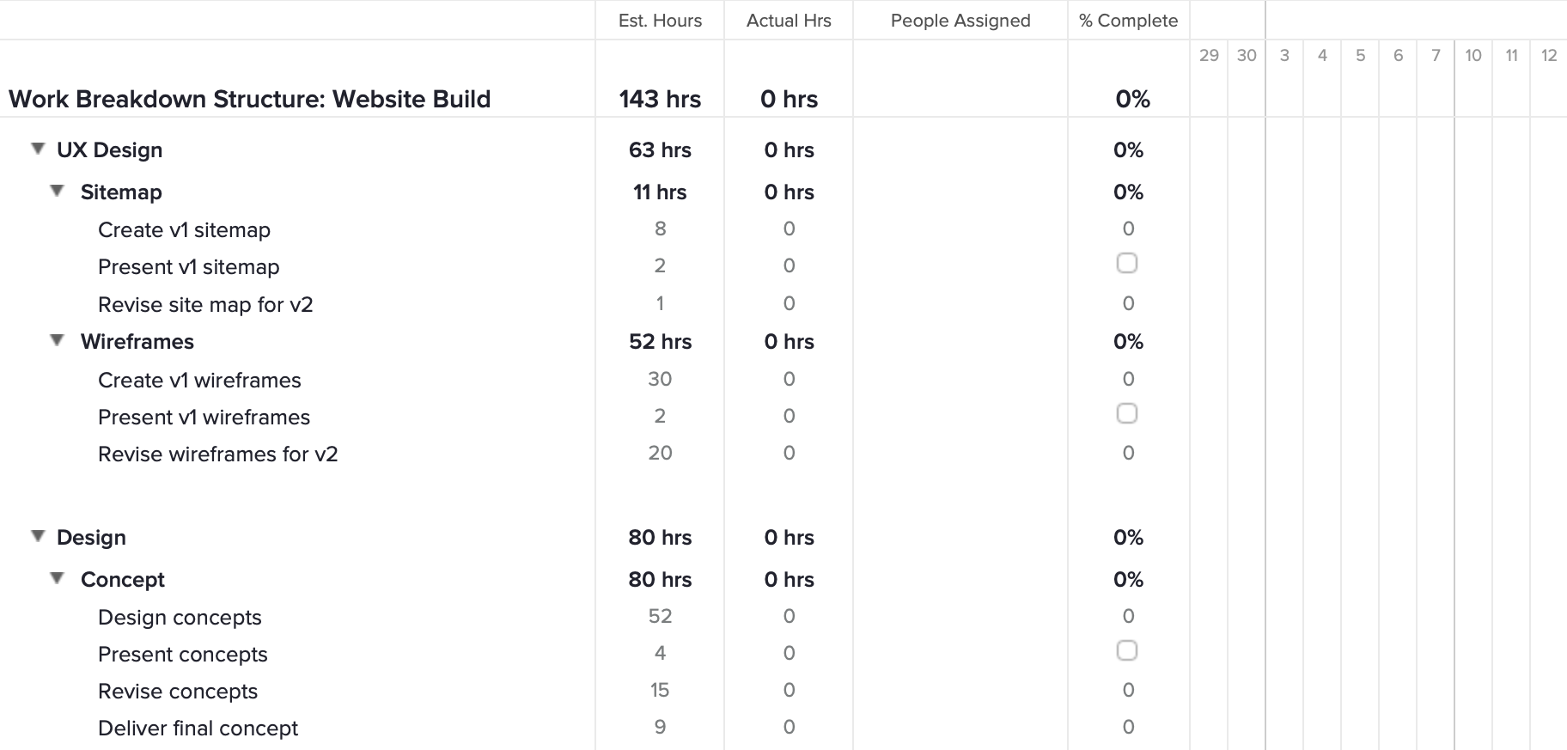
Task: Click the Work Breakdown Structure: Website Build title
Action: pyautogui.click(x=249, y=99)
